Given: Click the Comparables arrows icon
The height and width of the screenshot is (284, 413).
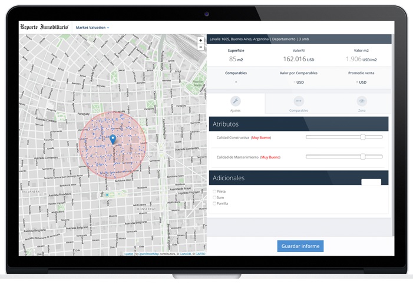Looking at the screenshot, I should 299,101.
